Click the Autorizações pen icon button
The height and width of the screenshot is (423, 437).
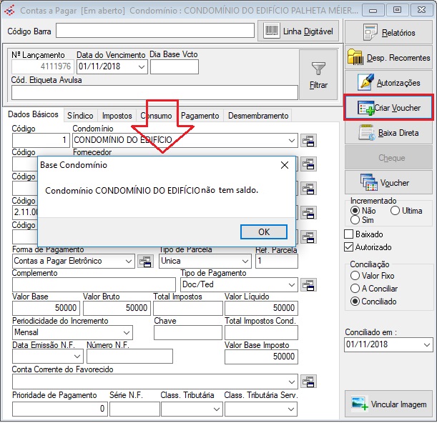[x=388, y=82]
